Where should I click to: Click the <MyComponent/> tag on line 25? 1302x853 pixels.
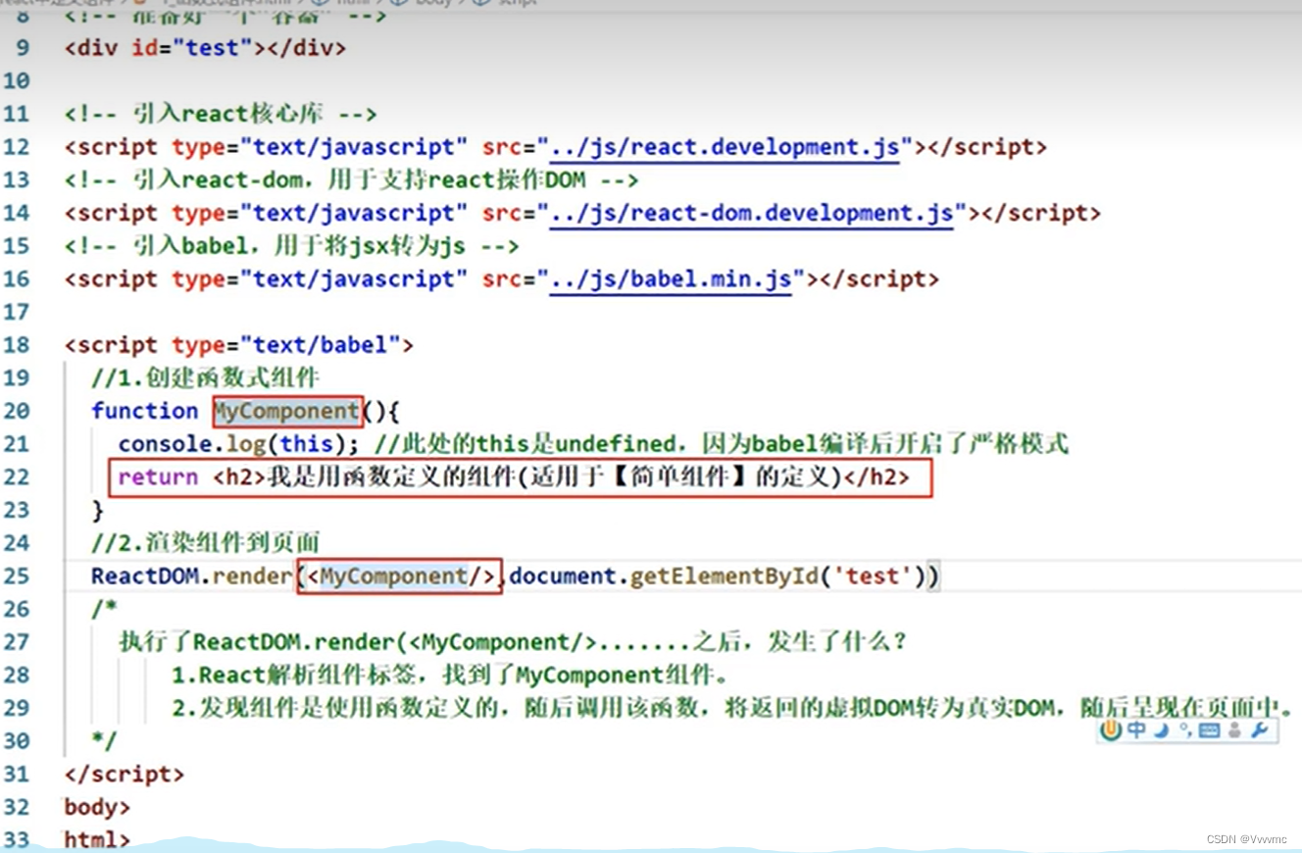400,576
